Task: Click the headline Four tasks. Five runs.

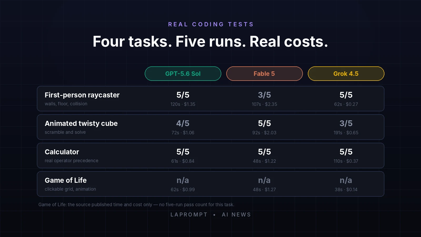Action: pos(169,42)
